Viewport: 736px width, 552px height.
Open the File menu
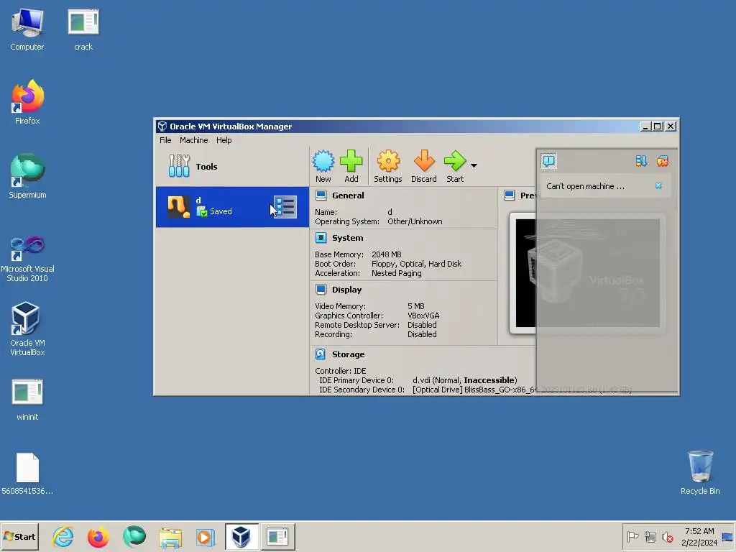point(165,140)
